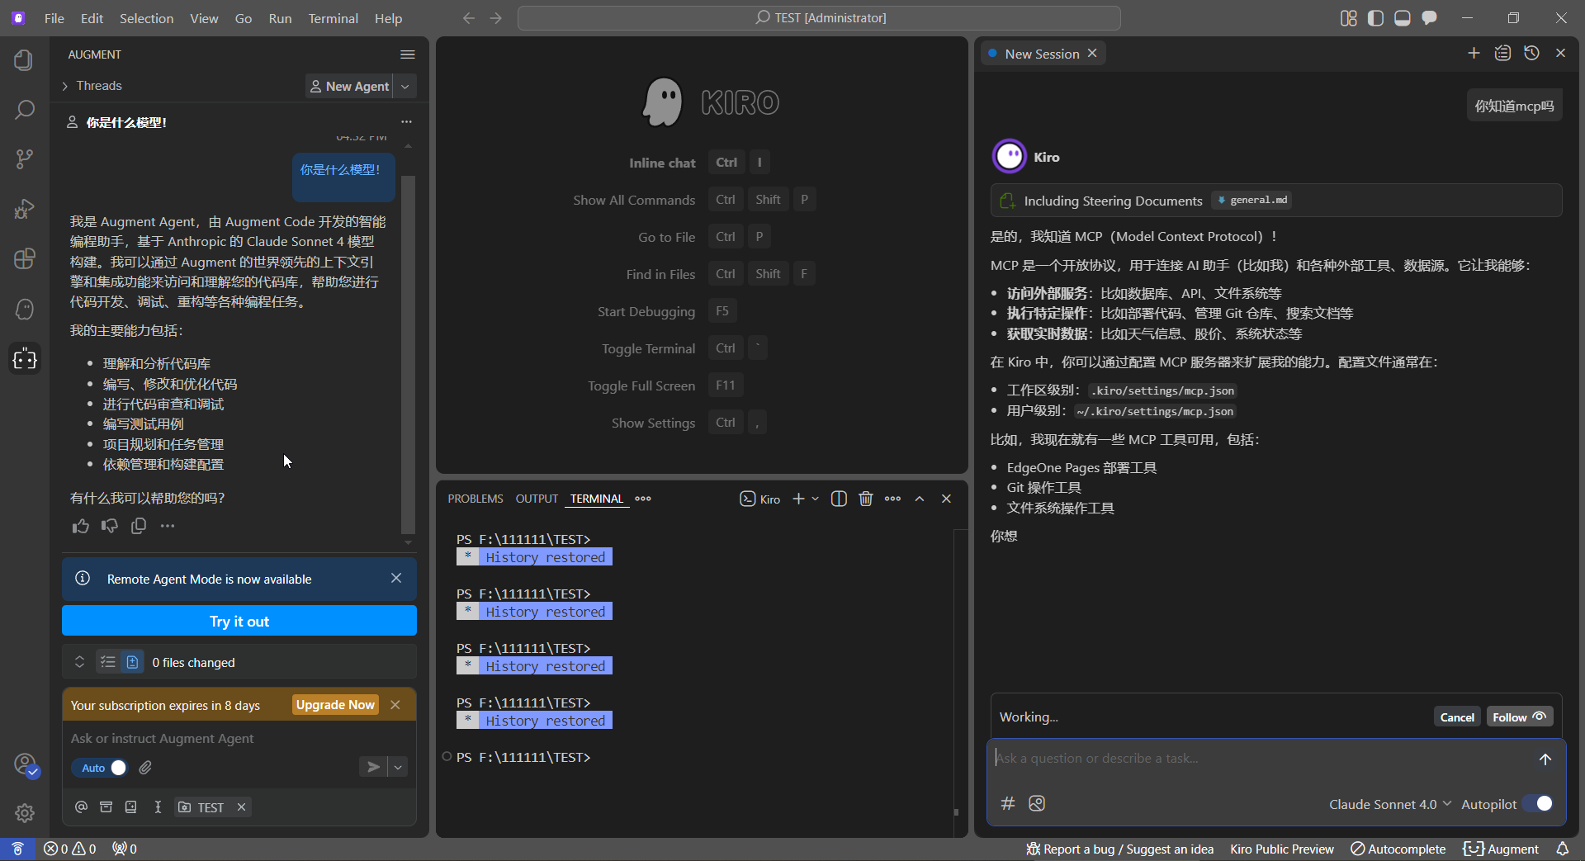1585x861 pixels.
Task: Click the Augment chat vertical scrollbar
Action: pyautogui.click(x=408, y=355)
